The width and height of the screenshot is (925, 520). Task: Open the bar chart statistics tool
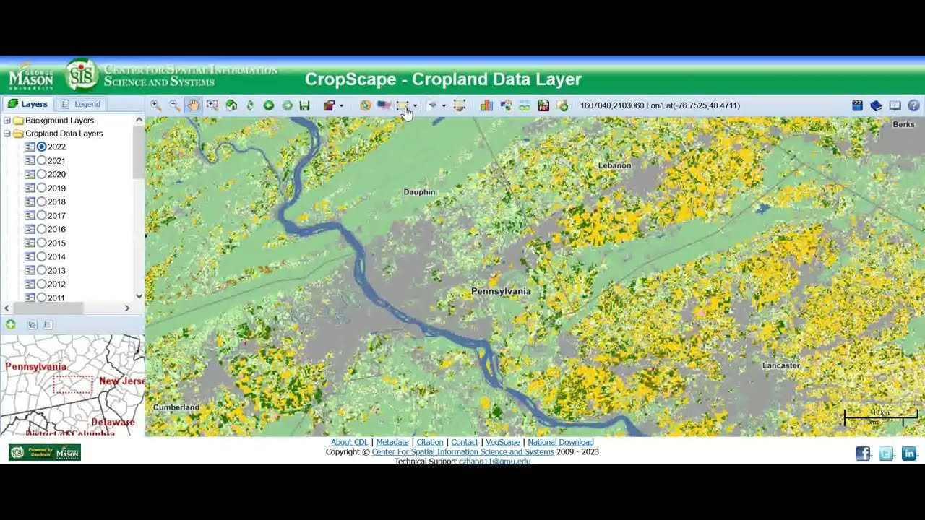(x=487, y=105)
